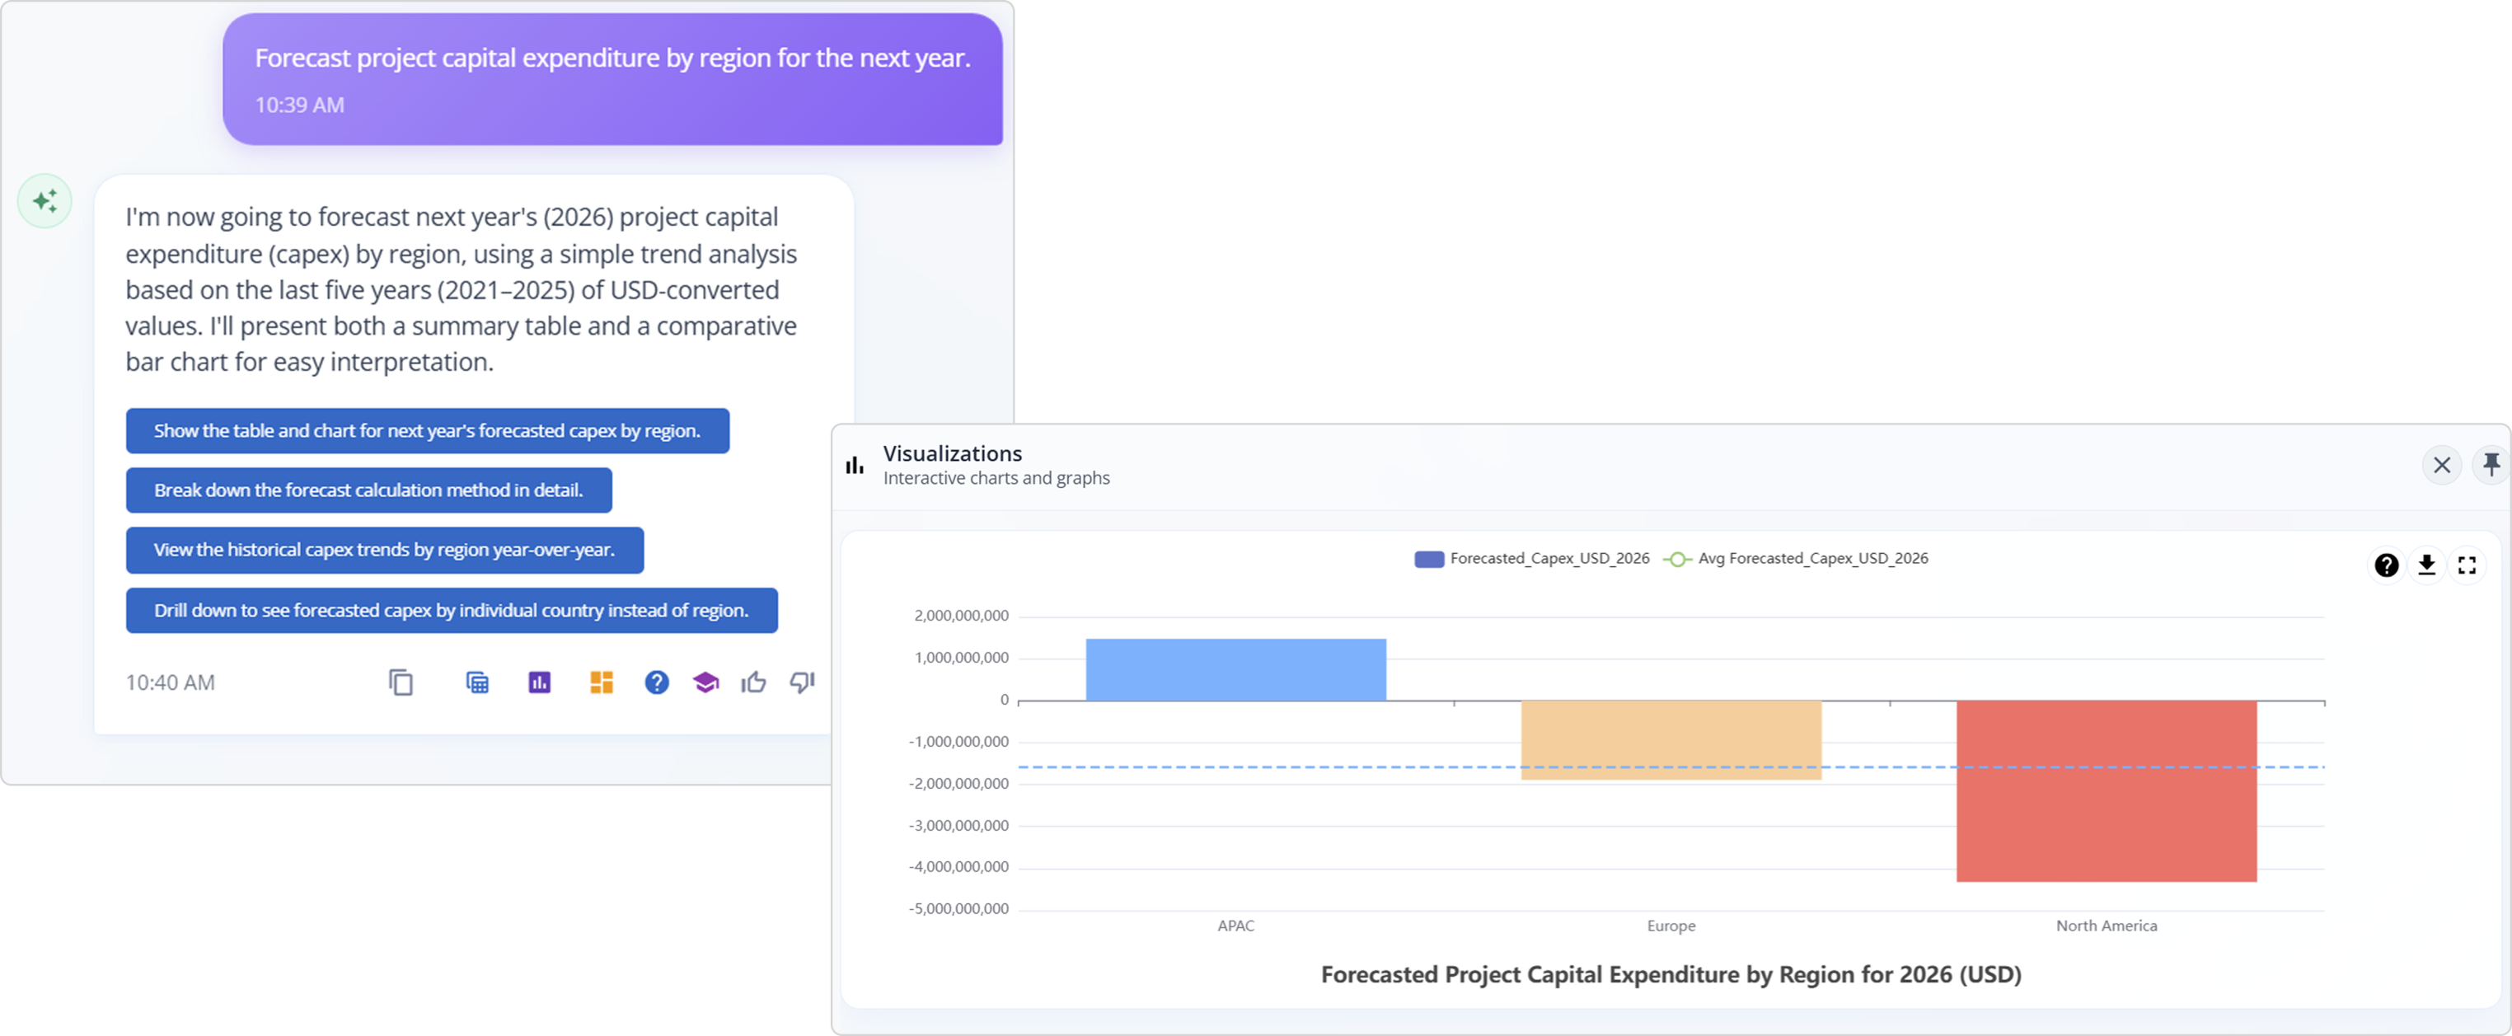Close the Visualizations panel

[2442, 466]
